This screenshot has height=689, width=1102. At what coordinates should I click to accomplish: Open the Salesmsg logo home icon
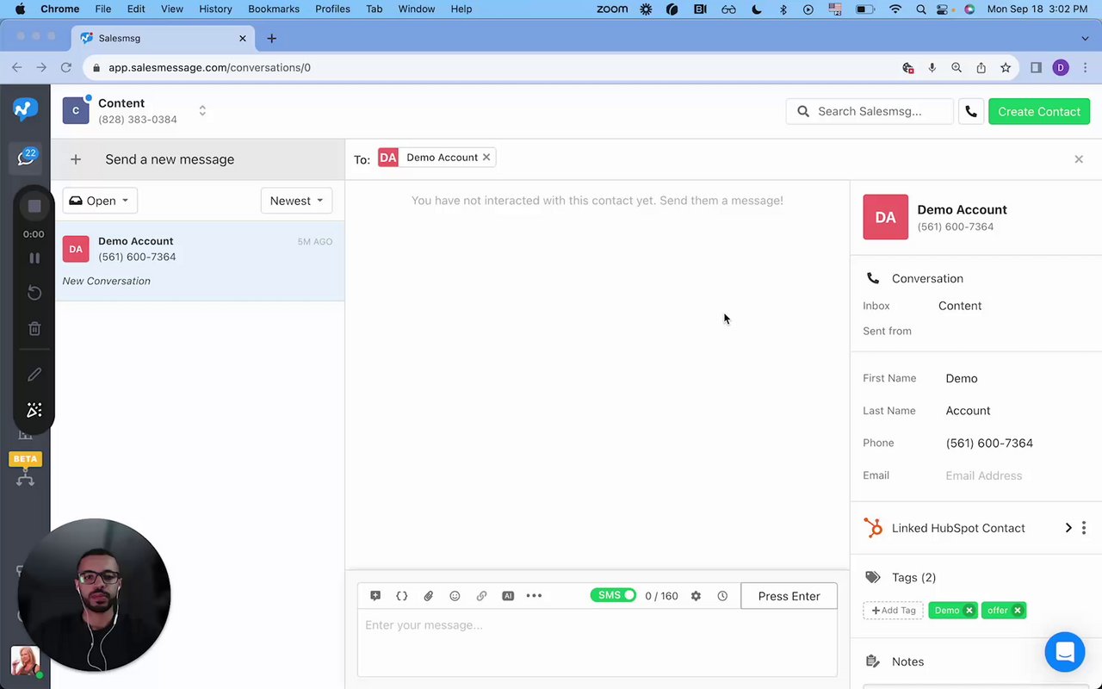[x=25, y=109]
